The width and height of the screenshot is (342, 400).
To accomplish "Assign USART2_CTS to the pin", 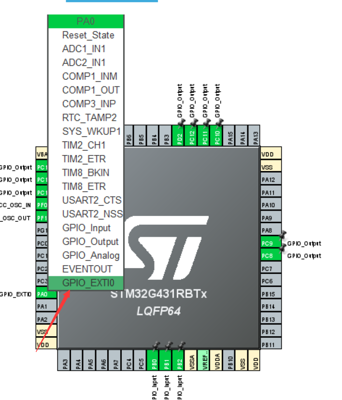I will [x=85, y=200].
